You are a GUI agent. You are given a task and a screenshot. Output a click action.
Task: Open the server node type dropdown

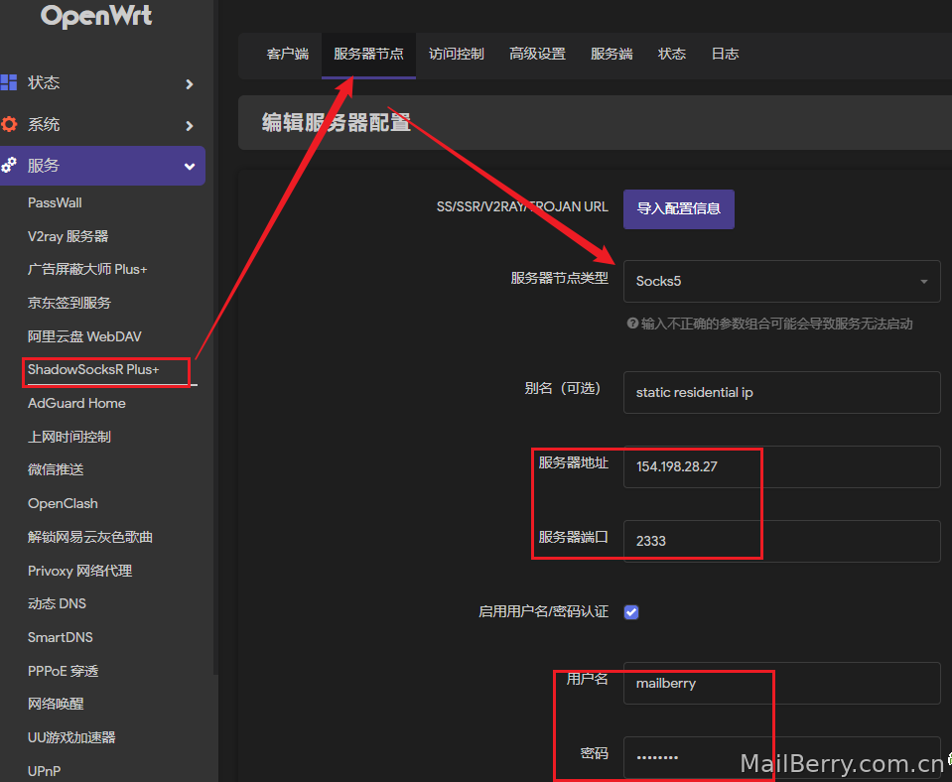tap(782, 281)
